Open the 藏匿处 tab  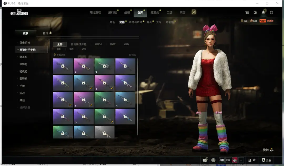pos(155,12)
